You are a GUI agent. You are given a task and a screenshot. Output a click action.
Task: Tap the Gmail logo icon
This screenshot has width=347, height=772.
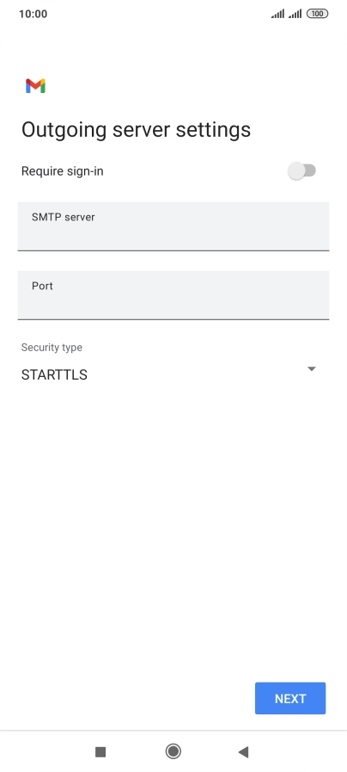click(x=35, y=86)
